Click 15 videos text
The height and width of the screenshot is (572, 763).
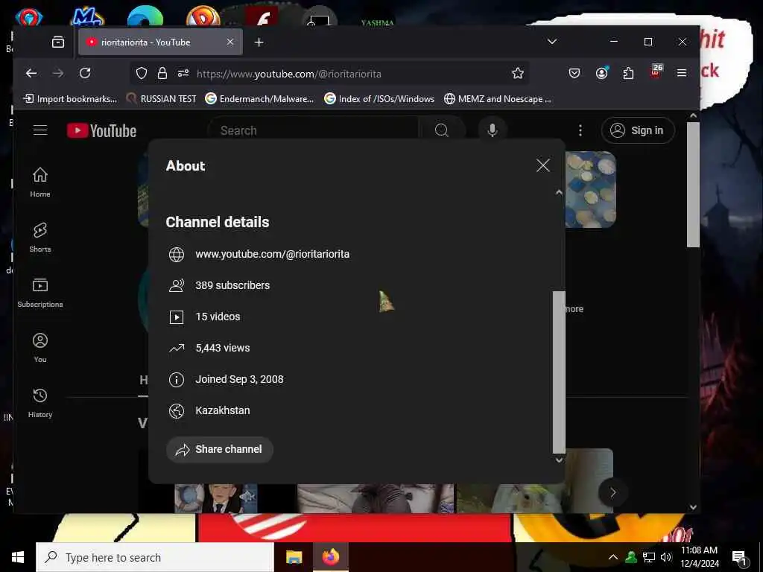click(218, 317)
